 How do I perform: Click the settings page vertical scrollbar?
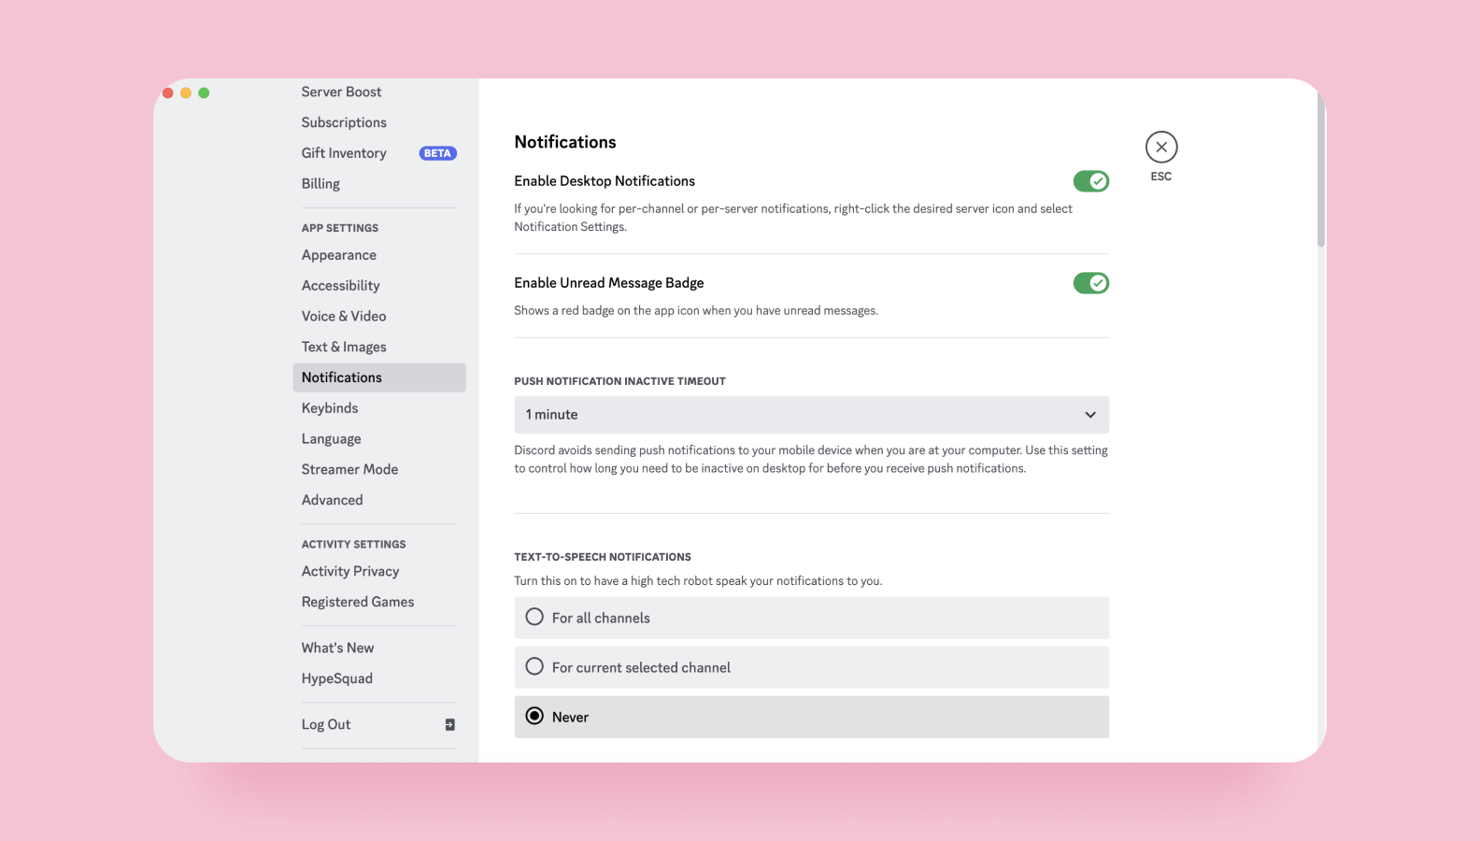tap(1321, 168)
